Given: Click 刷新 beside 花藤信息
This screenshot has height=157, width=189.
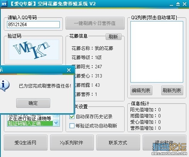Looking at the screenshot, I should pos(113,37).
